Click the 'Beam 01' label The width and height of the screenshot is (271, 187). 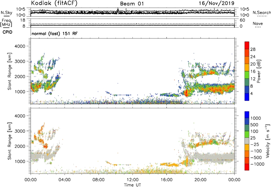point(132,4)
